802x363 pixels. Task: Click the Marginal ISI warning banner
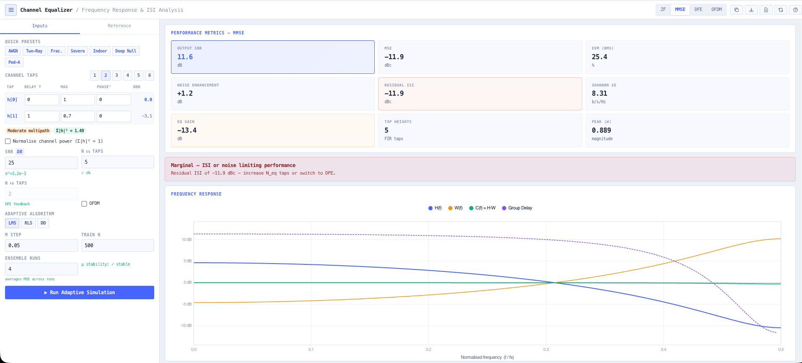(480, 169)
